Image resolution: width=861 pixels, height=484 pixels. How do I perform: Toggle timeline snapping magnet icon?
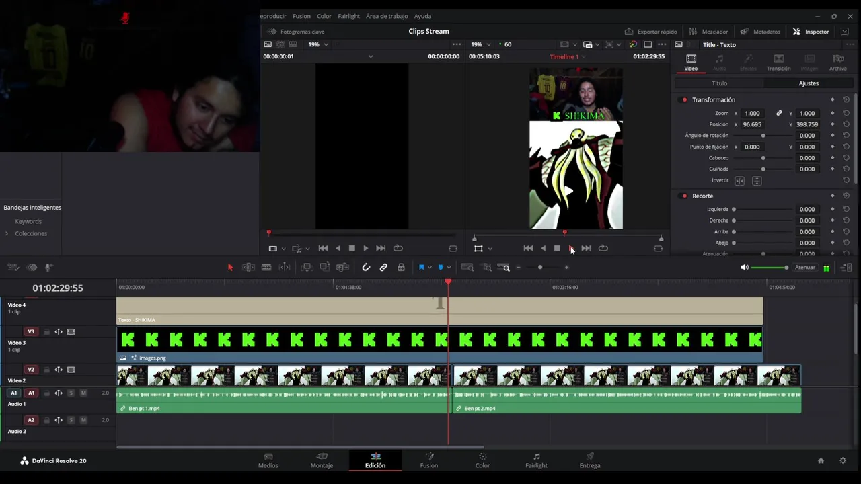point(366,268)
